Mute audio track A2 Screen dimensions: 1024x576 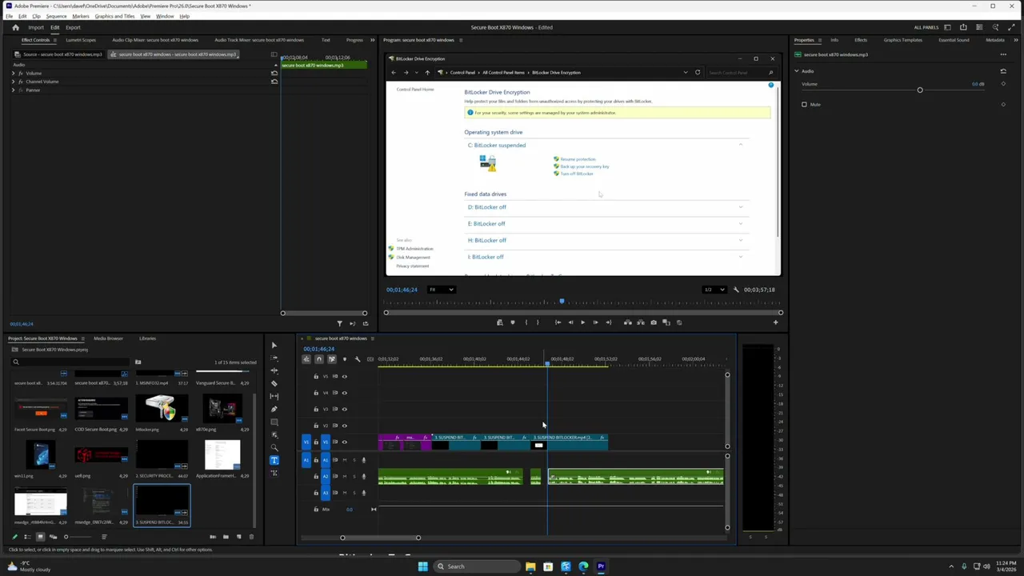tap(345, 476)
